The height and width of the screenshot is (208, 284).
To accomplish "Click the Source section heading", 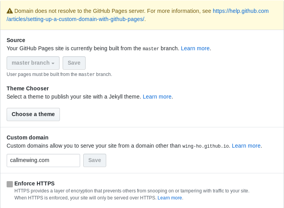I will 16,40.
